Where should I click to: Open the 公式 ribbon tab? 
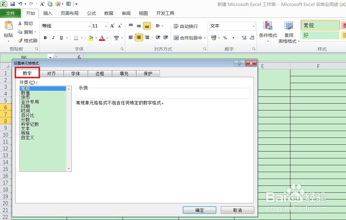pos(91,13)
